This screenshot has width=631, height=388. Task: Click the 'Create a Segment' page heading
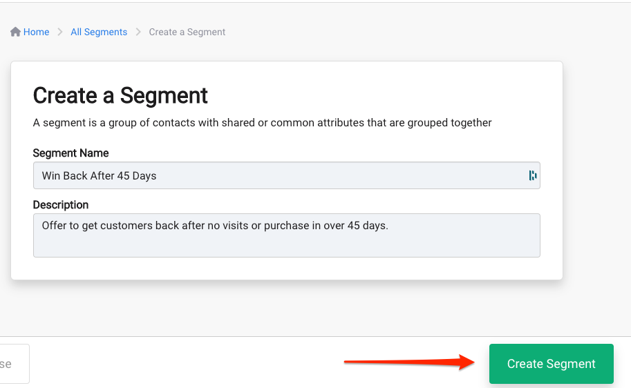120,96
